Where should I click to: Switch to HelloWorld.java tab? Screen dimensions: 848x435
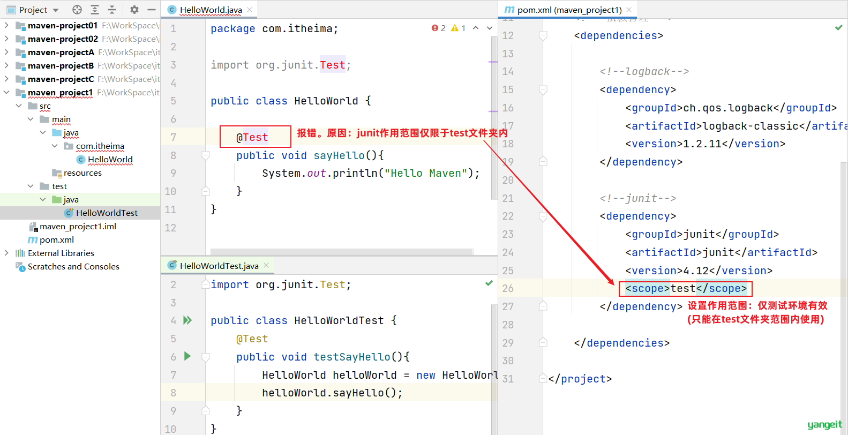[x=211, y=10]
